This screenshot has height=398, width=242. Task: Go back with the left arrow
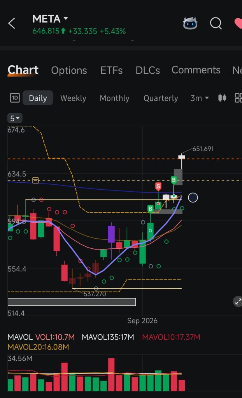[x=12, y=24]
